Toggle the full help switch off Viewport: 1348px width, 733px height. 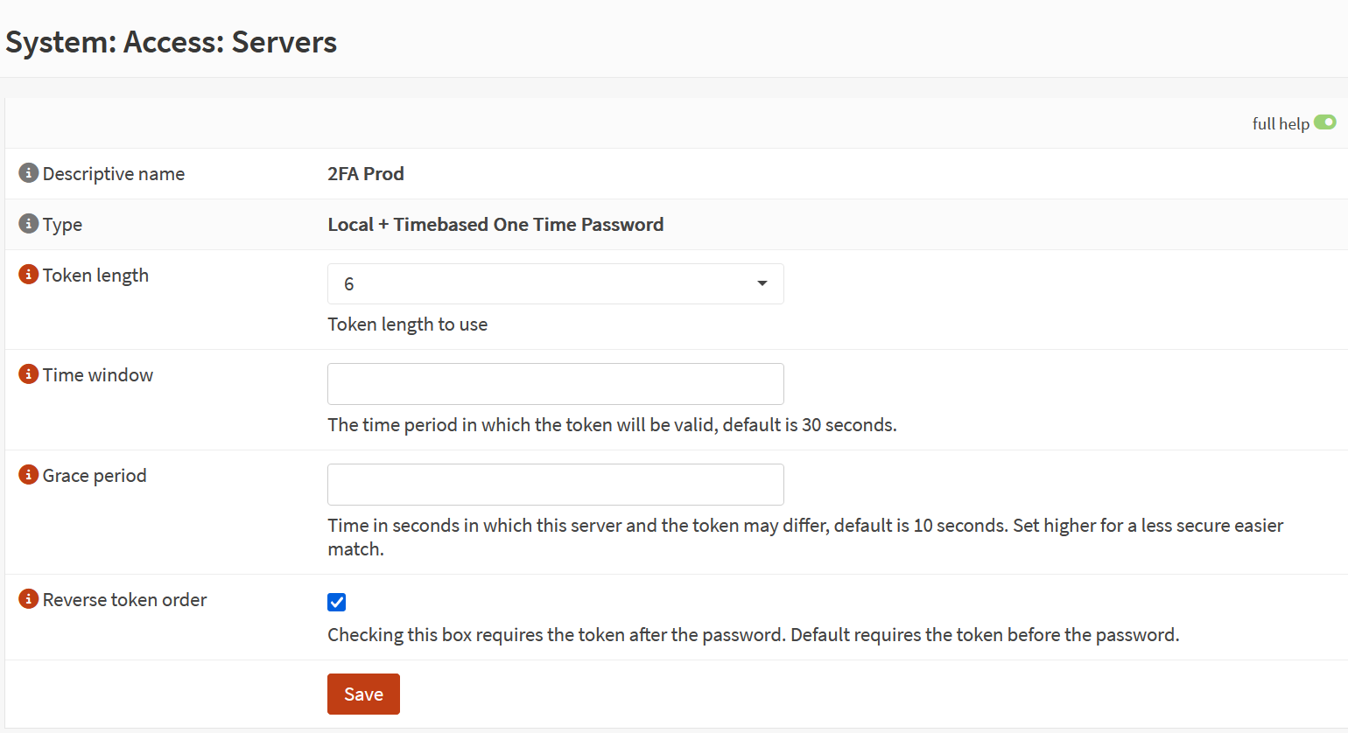[1324, 122]
